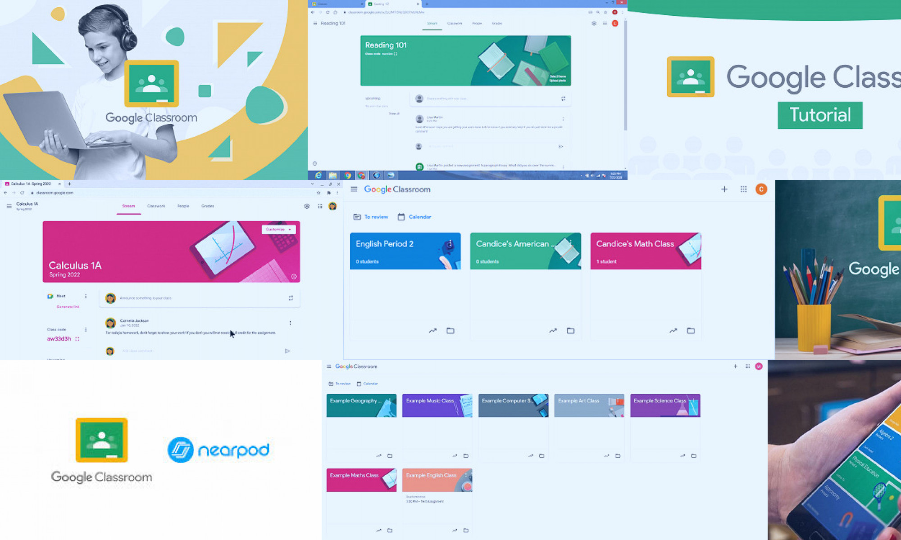Click the To review icon in Google Classroom

(x=357, y=216)
